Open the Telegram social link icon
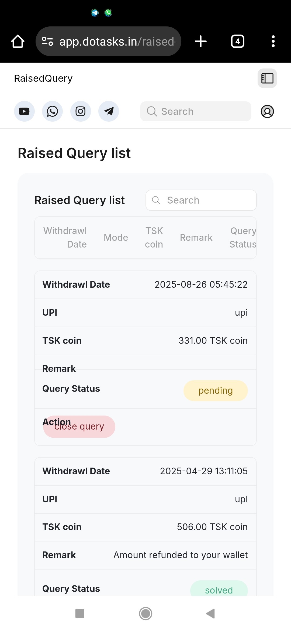This screenshot has width=291, height=631. point(109,111)
